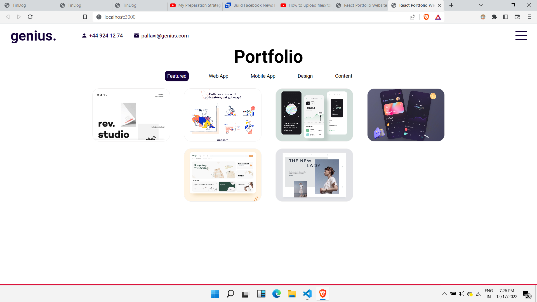Viewport: 537px width, 302px height.
Task: Open the browser profile avatar
Action: coord(483,17)
